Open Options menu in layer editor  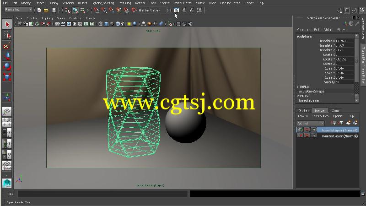(338, 116)
